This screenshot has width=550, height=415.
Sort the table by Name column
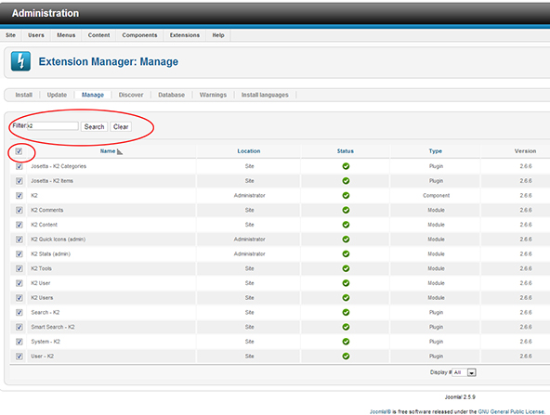[x=108, y=151]
